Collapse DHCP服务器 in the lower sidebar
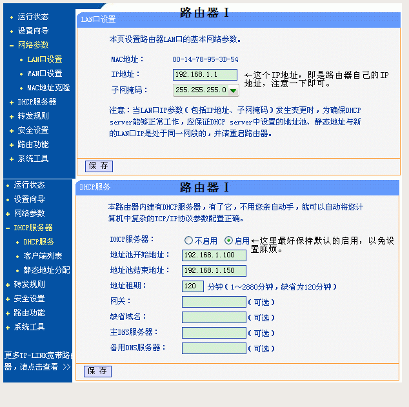Screen dimensions: 409x407 point(33,228)
